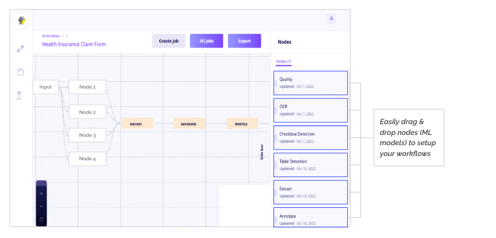Go to All Workflows breadcrumb link

[51, 36]
